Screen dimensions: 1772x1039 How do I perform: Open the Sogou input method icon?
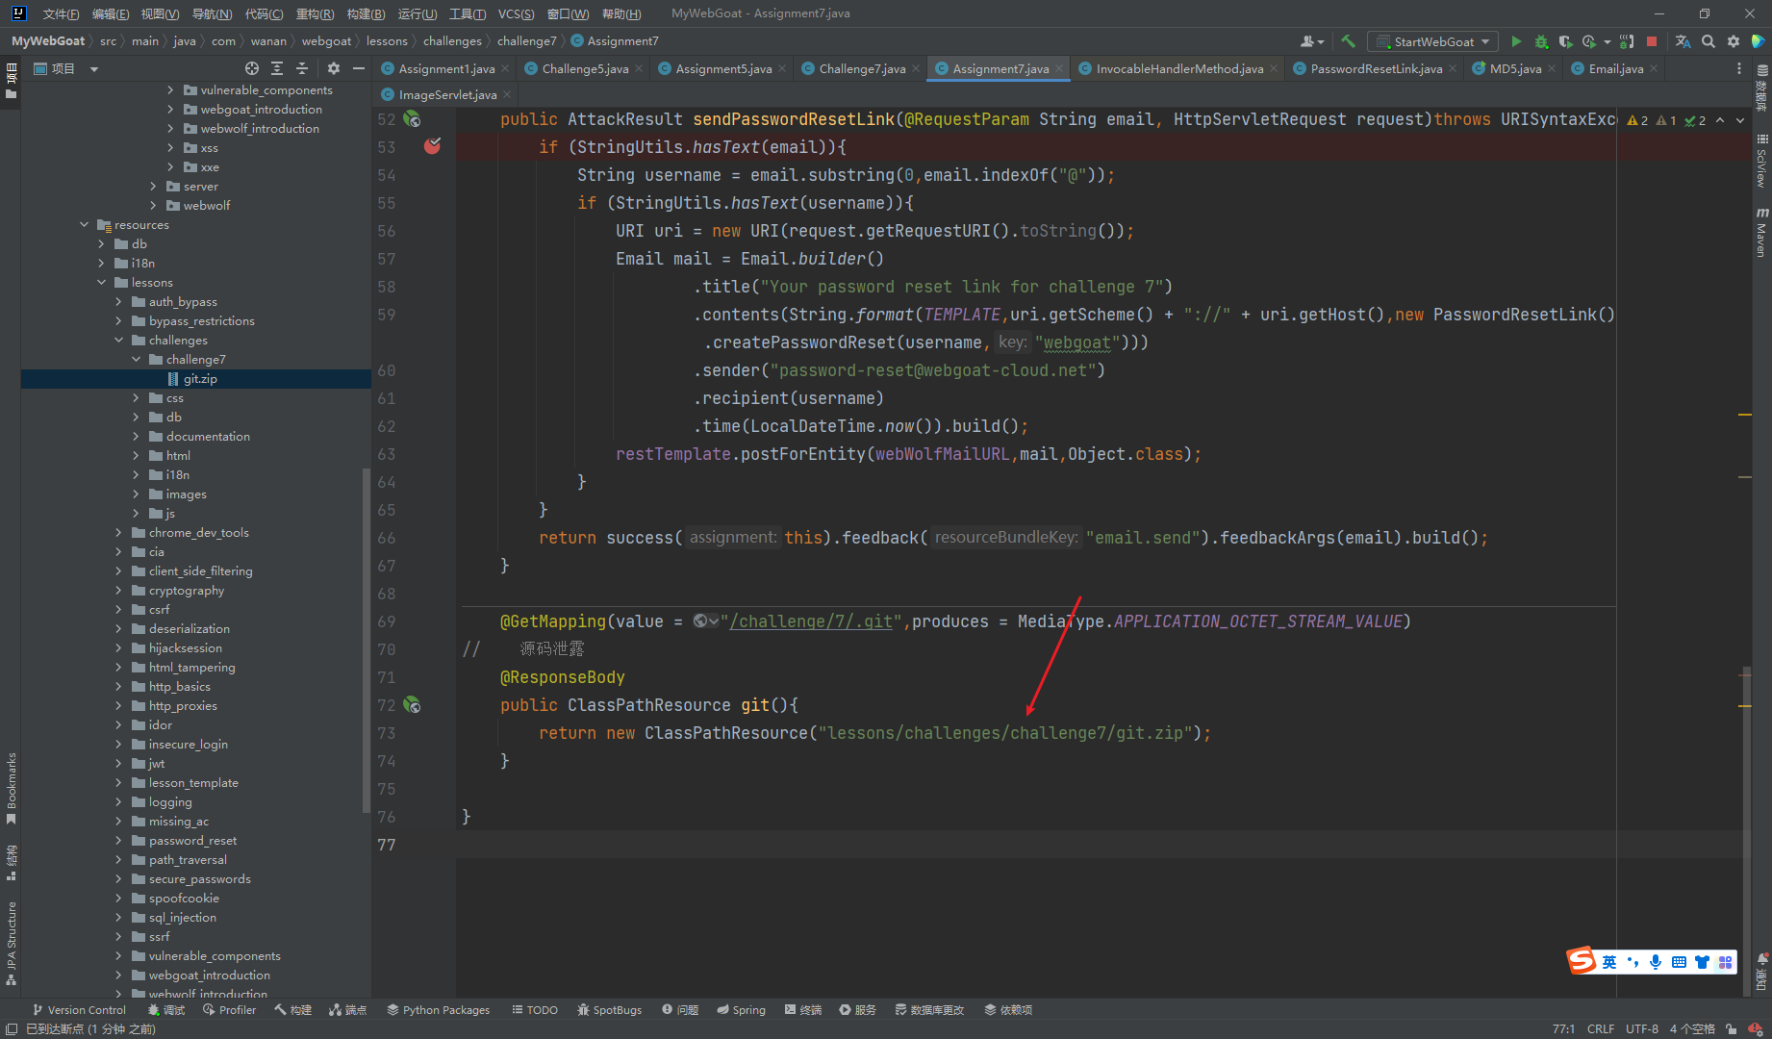(1582, 961)
